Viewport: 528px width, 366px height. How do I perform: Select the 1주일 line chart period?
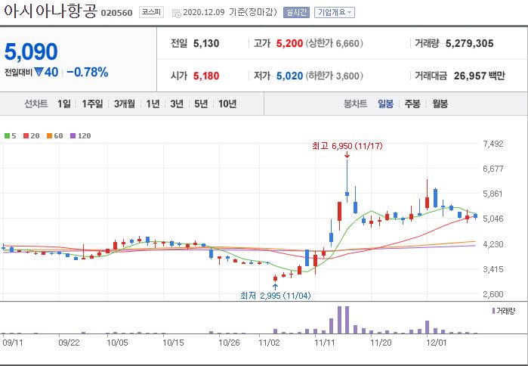[92, 104]
